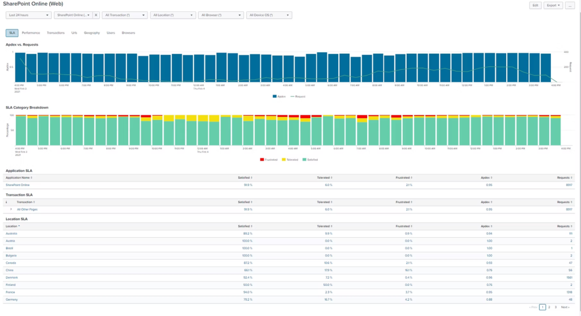Sort Transaction SLA by Satisfied column
Viewport: 581px width, 316px height.
tap(245, 203)
